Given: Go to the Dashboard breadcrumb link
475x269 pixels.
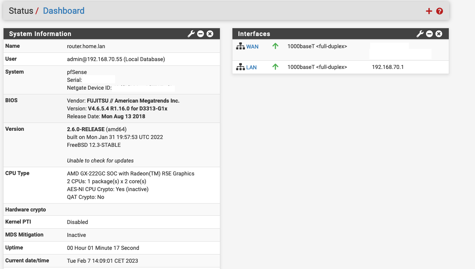Looking at the screenshot, I should tap(64, 11).
